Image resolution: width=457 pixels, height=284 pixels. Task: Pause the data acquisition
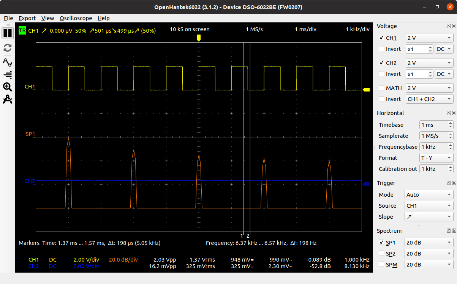[x=7, y=33]
